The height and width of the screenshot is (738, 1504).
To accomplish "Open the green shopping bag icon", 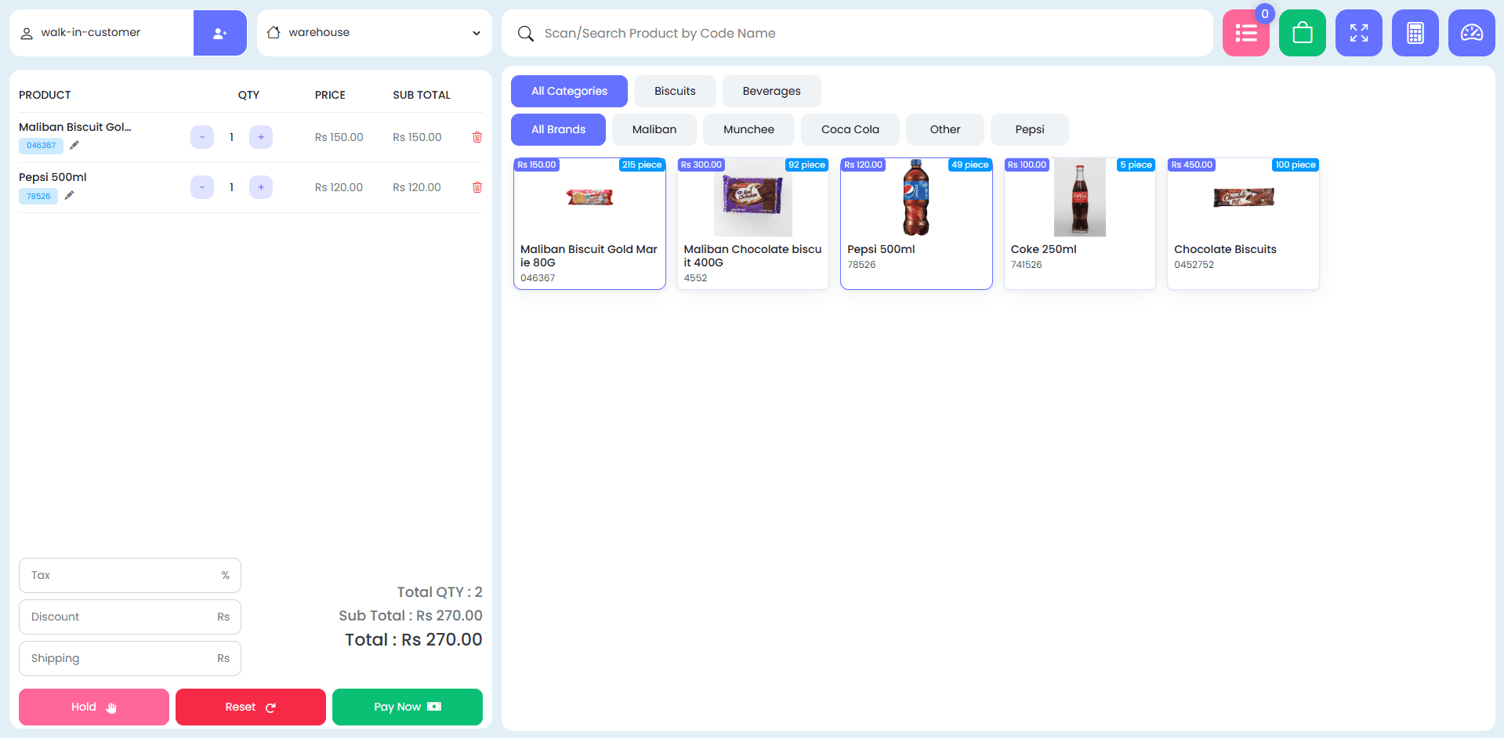I will pos(1303,33).
